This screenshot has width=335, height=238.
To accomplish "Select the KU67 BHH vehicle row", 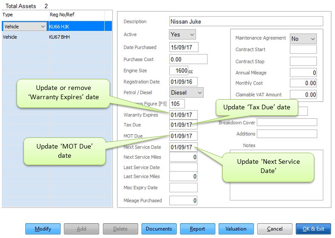I will tap(56, 36).
